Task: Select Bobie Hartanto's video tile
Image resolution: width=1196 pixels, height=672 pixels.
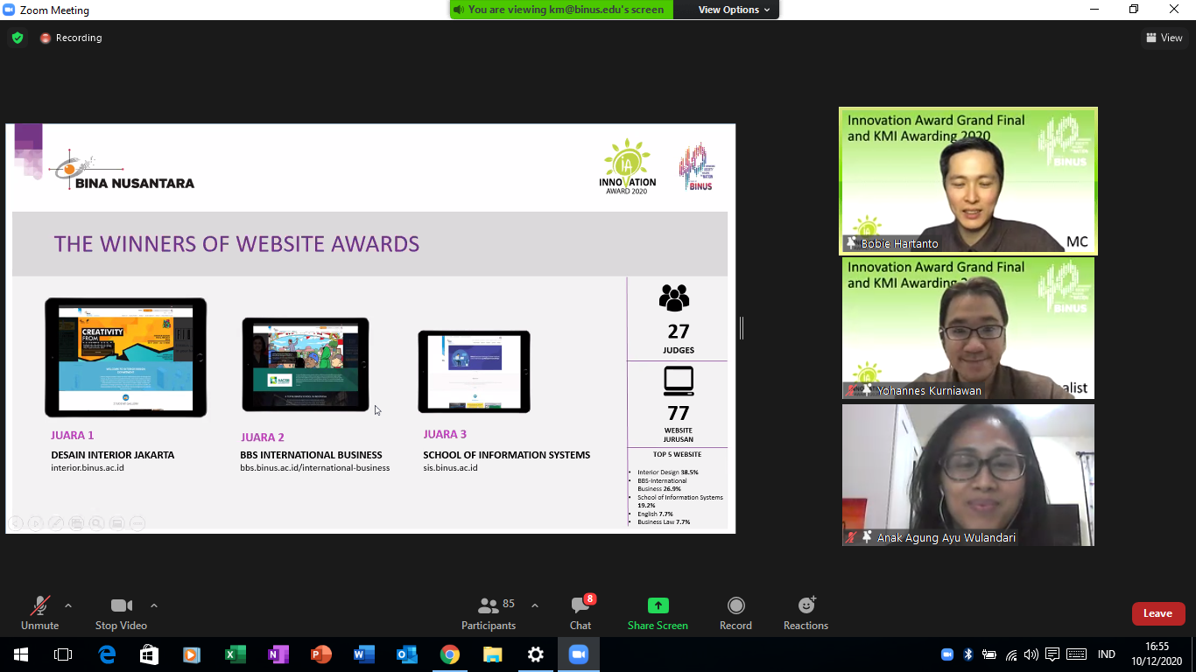Action: click(968, 180)
